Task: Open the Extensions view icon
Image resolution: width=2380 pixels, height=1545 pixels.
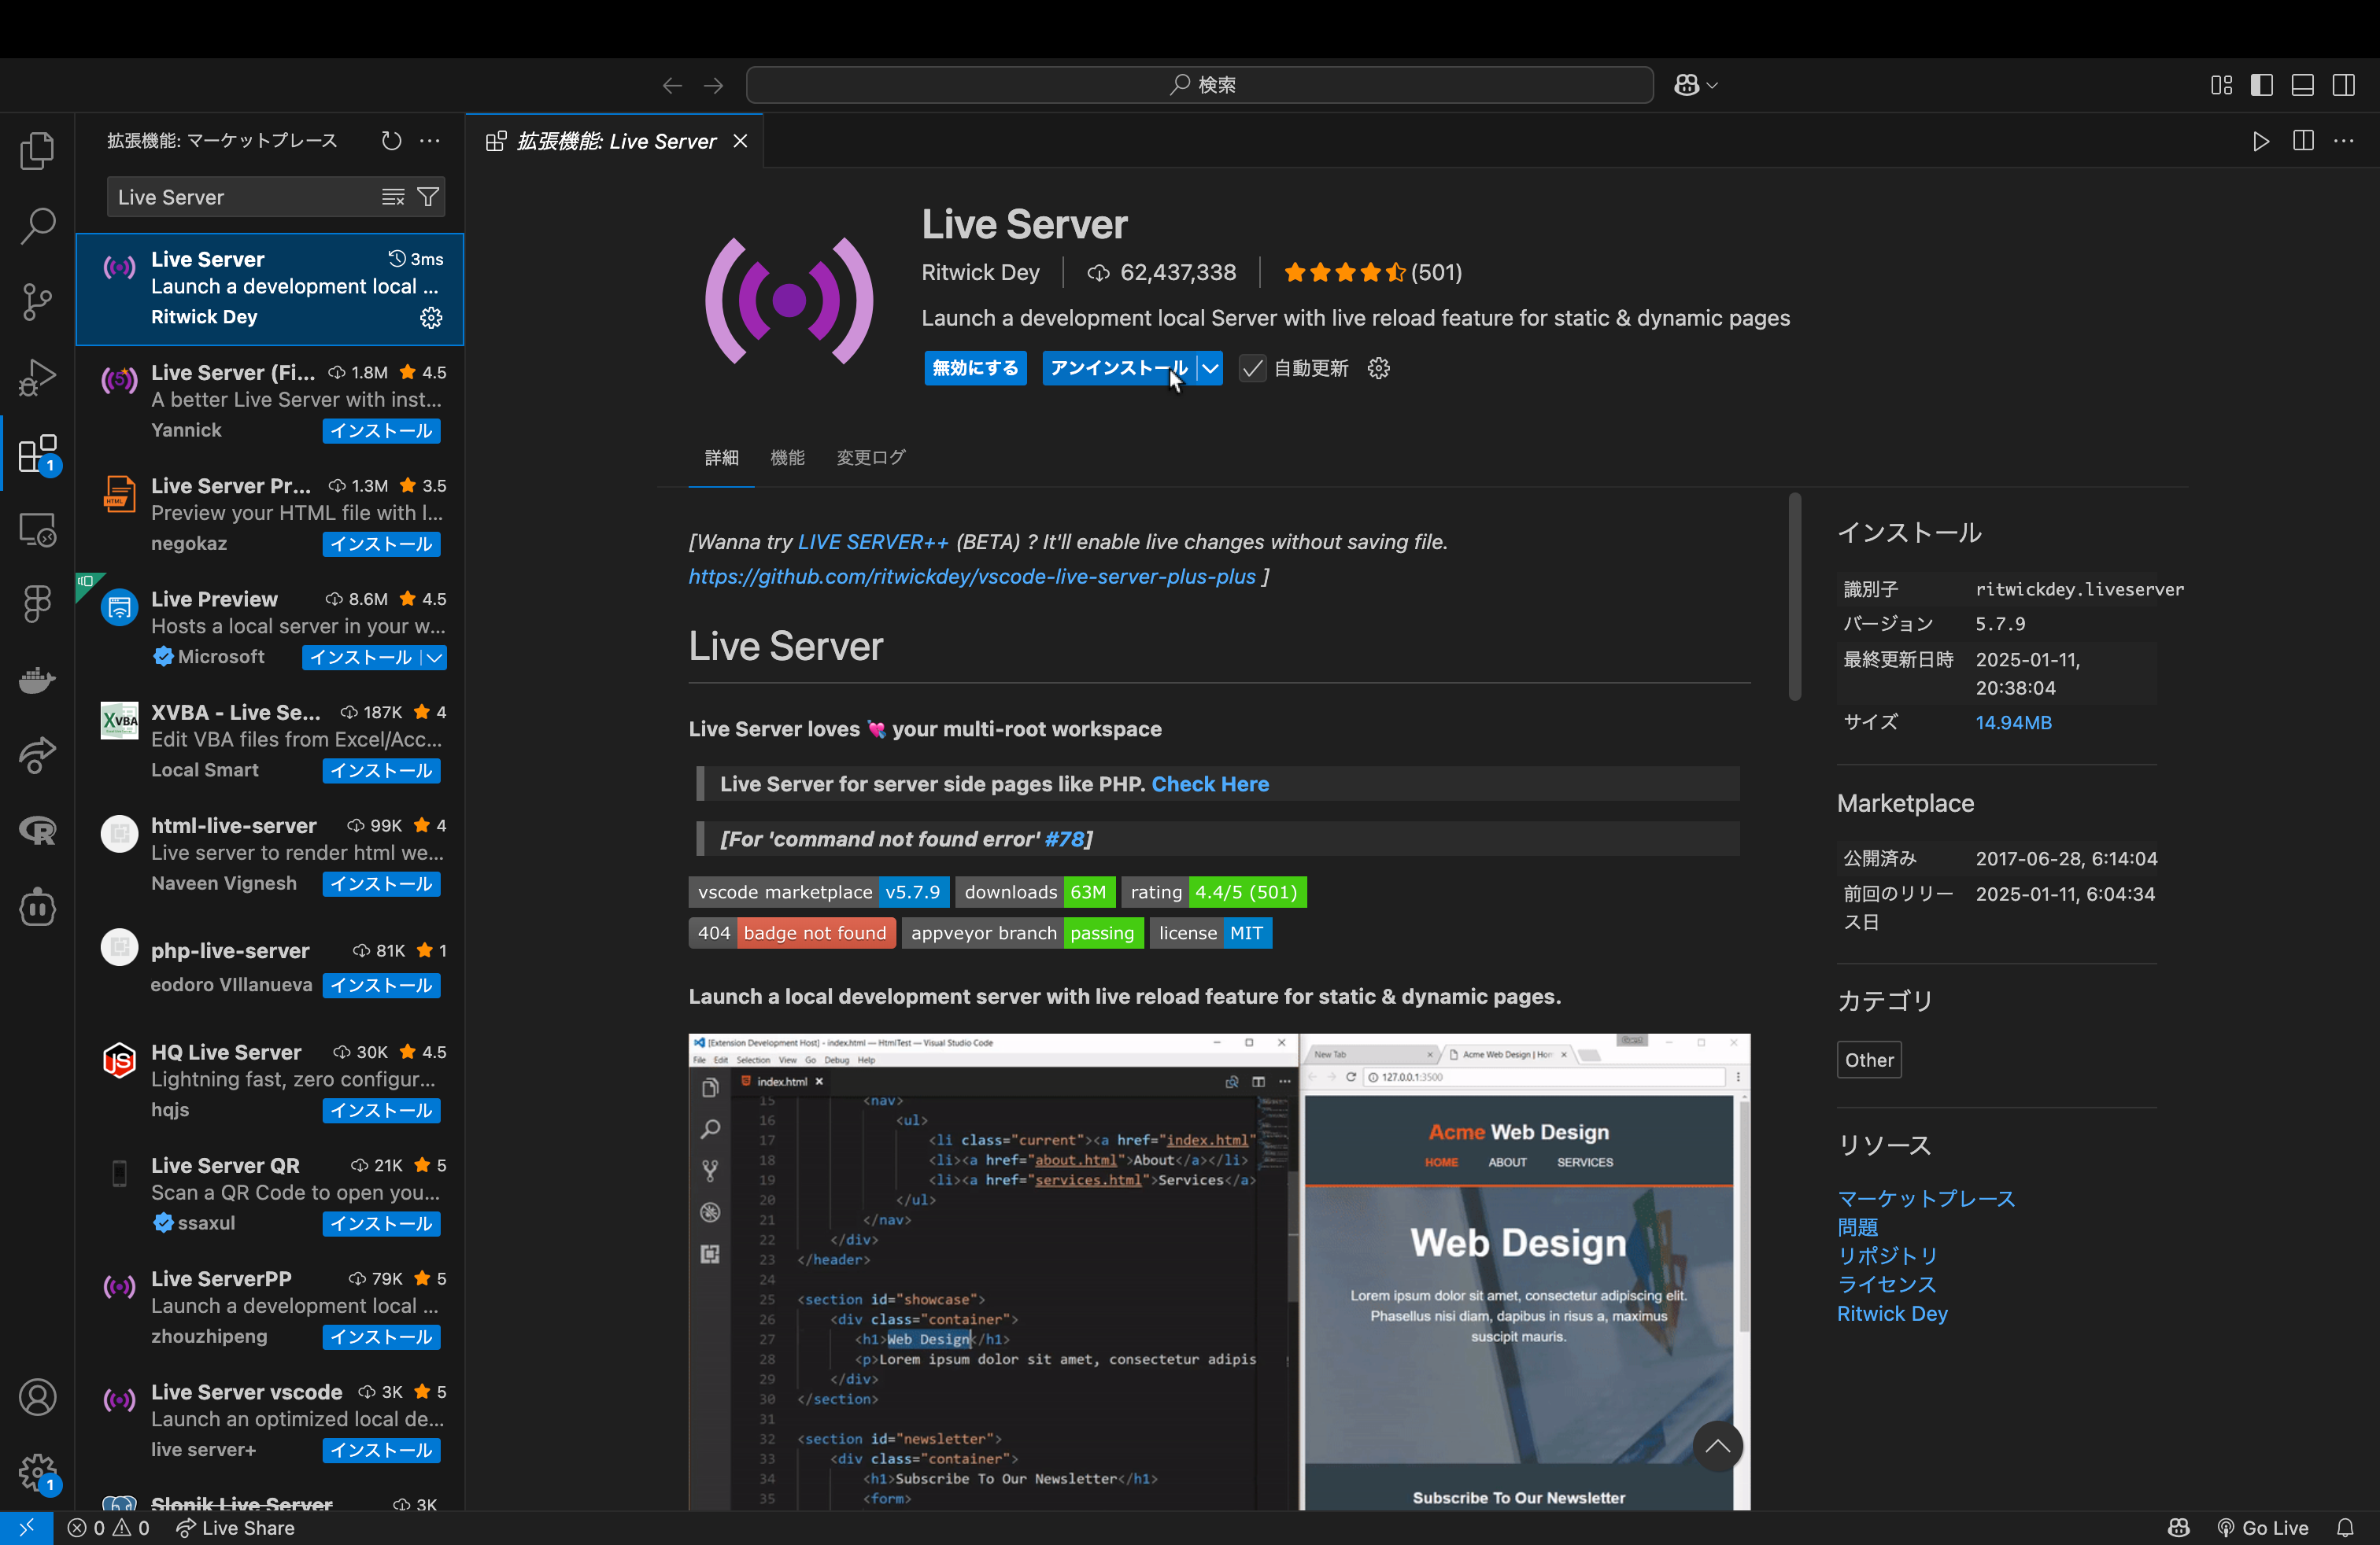Action: click(x=37, y=454)
